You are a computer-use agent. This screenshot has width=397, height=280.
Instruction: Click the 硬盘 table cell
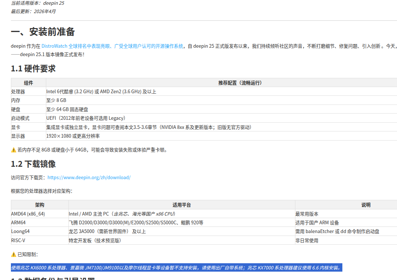28,109
